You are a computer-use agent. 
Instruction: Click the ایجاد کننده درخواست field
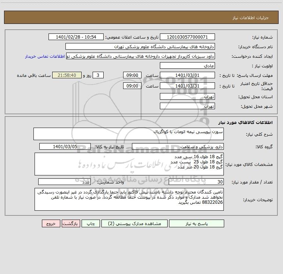pos(140,56)
